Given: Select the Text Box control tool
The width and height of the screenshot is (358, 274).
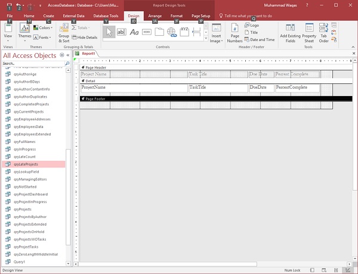Looking at the screenshot, I should [x=121, y=32].
